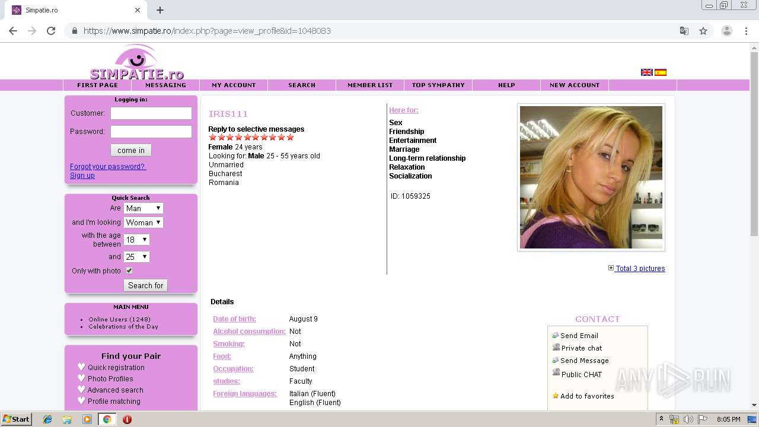Open the Windows Start menu
Image resolution: width=759 pixels, height=427 pixels.
[17, 419]
